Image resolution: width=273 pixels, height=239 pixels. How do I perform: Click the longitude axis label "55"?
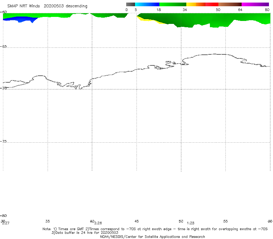point(225,221)
